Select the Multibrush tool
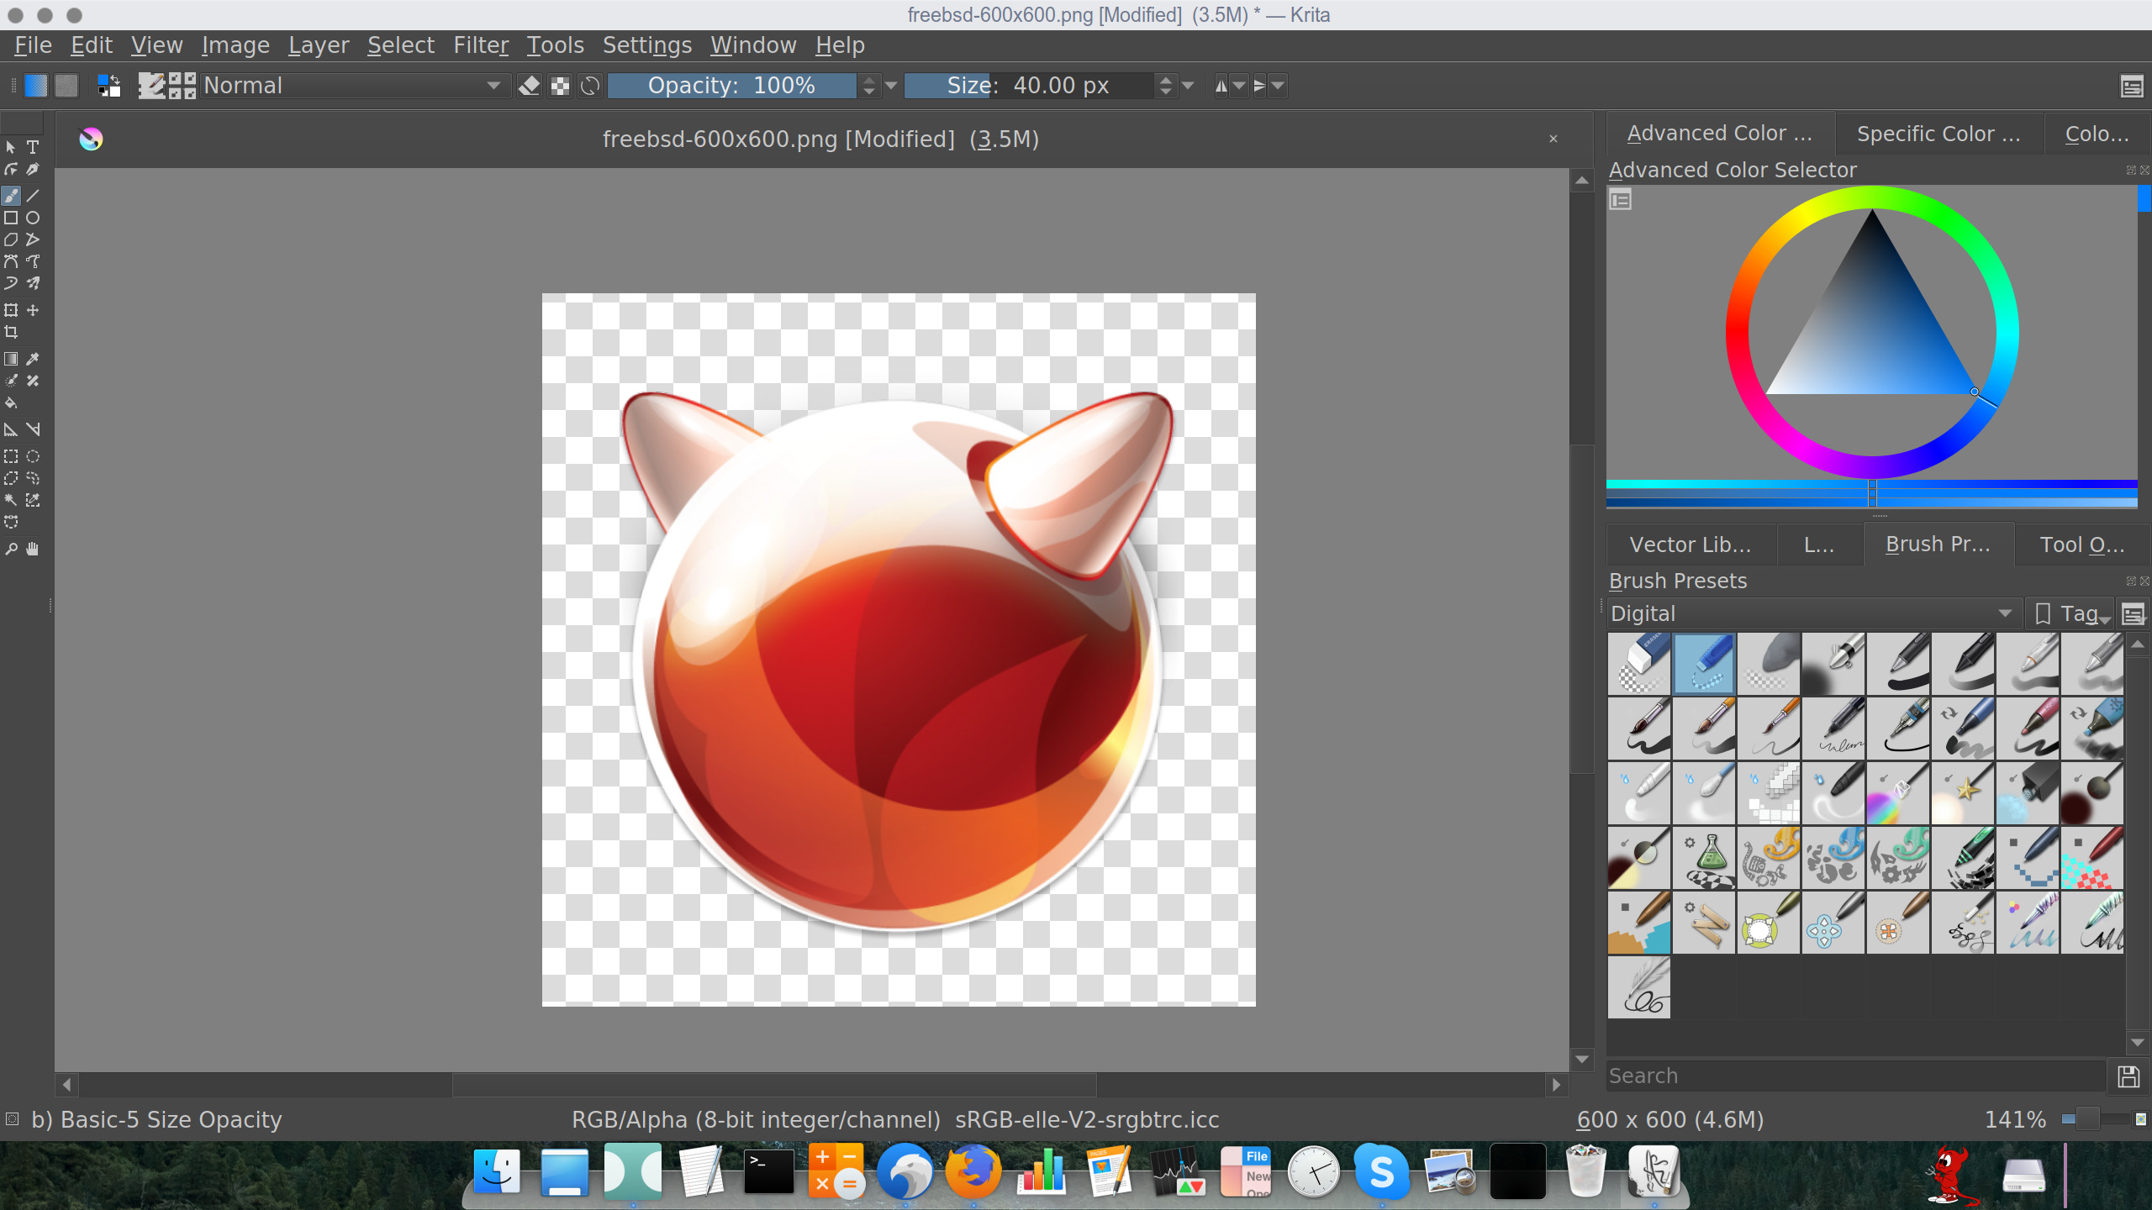Screen dimensions: 2152x1210 (33, 283)
